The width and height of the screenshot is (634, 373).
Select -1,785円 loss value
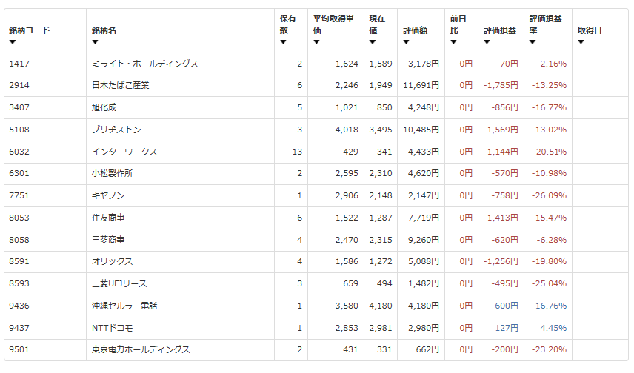pos(501,85)
